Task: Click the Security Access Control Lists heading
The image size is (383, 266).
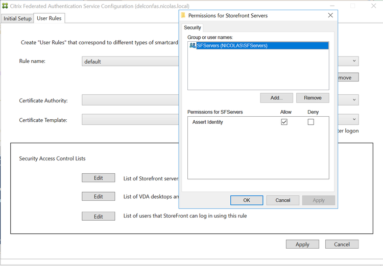Action: (52, 158)
